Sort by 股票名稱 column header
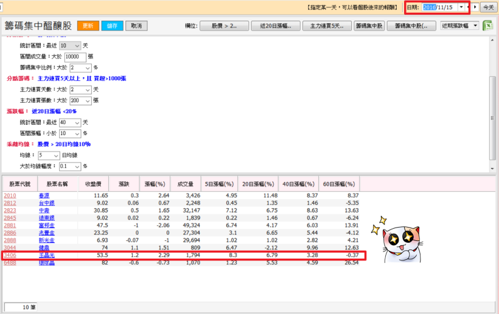499x314 pixels. click(x=57, y=184)
